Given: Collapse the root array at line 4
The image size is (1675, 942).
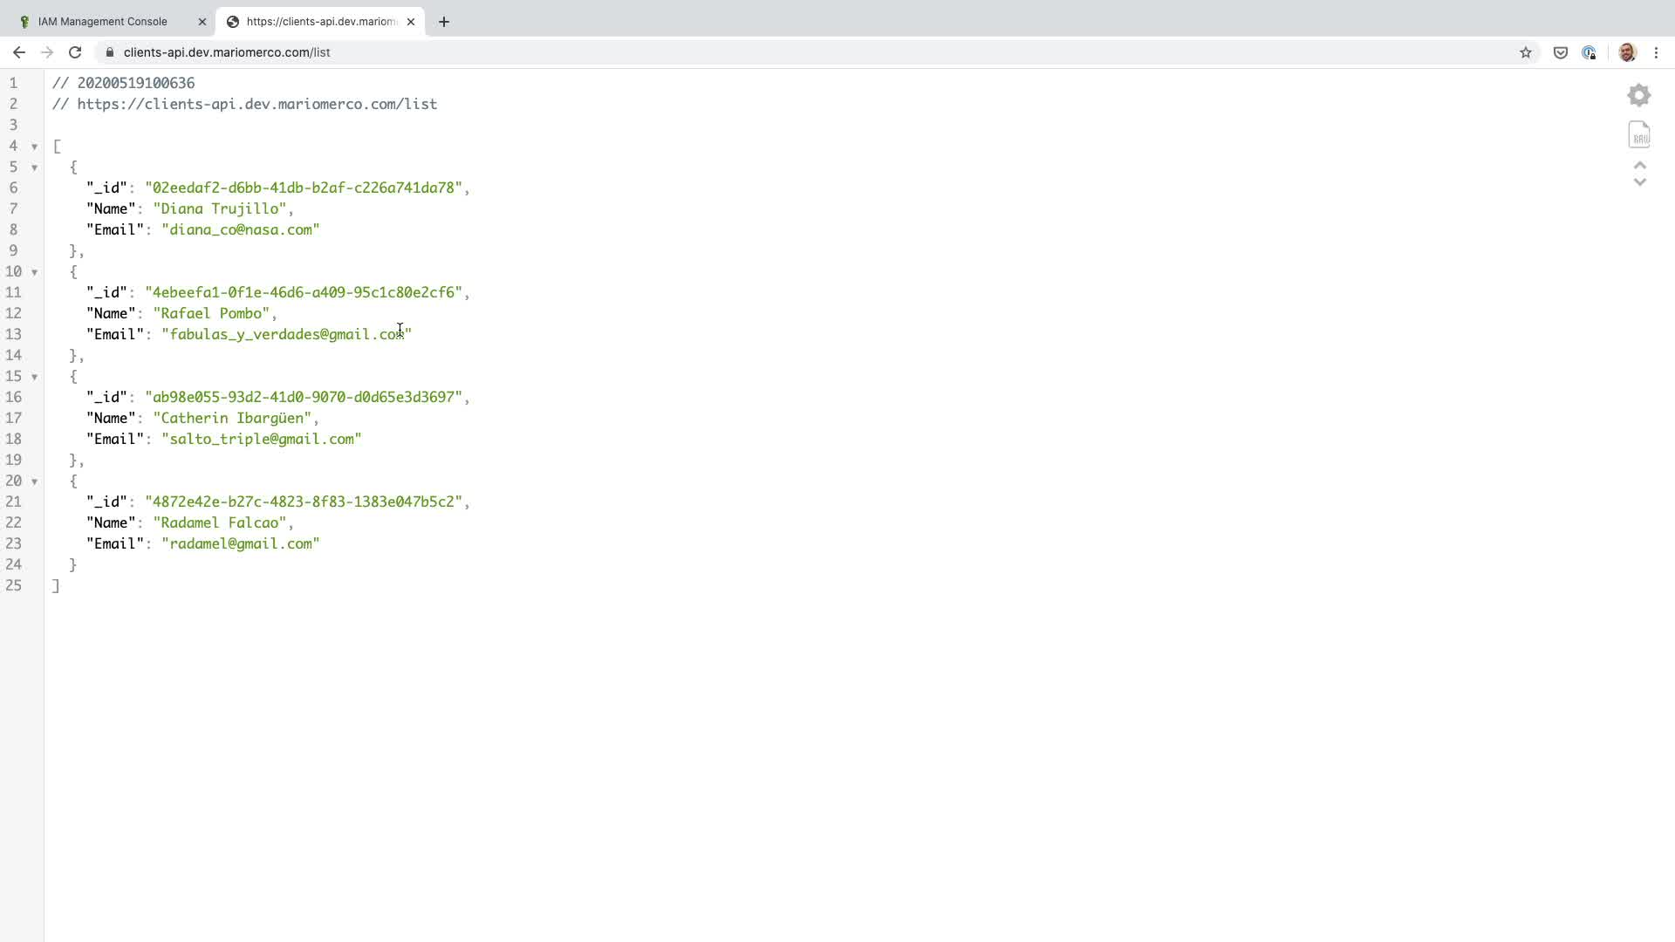Looking at the screenshot, I should 35,147.
